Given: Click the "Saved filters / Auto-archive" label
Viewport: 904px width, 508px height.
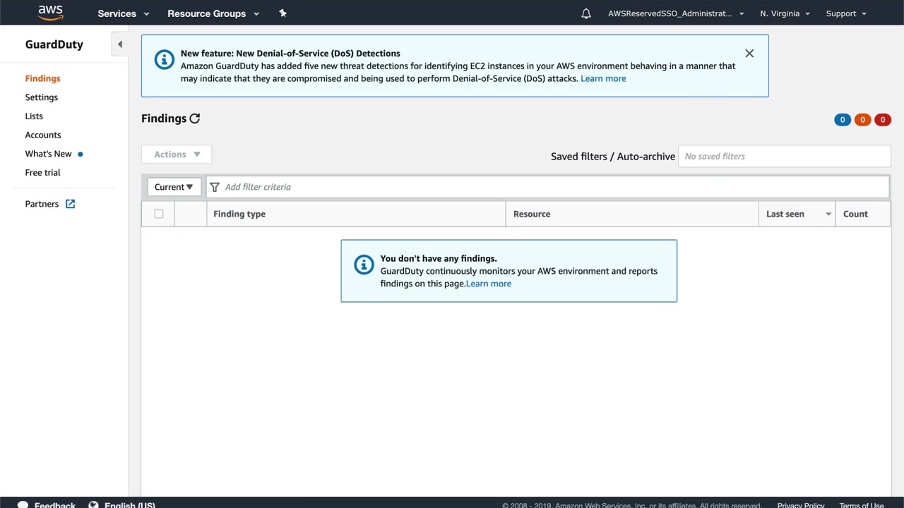Looking at the screenshot, I should (x=613, y=157).
